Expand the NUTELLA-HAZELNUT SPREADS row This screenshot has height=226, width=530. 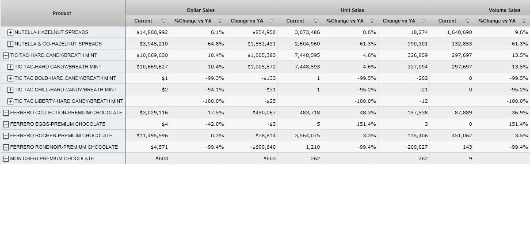(11, 32)
